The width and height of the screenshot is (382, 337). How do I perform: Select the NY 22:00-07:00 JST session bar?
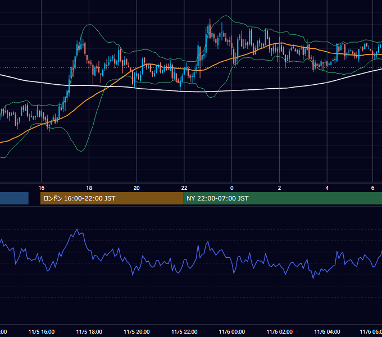click(x=283, y=198)
